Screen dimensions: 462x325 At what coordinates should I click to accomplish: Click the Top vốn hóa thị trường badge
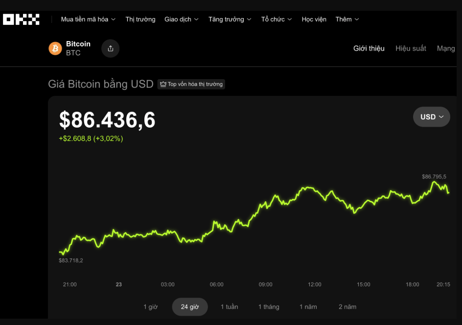(191, 84)
